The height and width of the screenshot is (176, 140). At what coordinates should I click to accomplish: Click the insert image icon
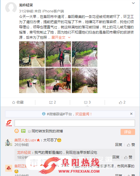23,131
